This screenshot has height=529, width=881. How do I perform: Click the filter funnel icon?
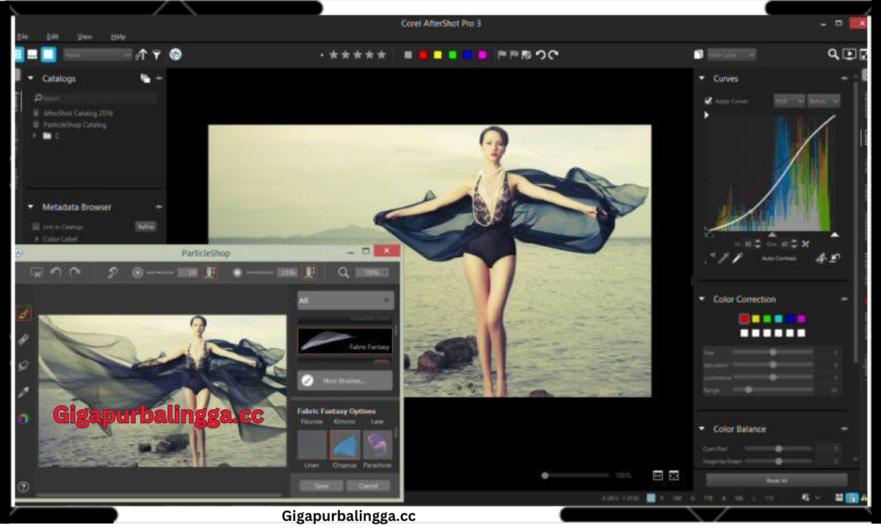(x=156, y=54)
